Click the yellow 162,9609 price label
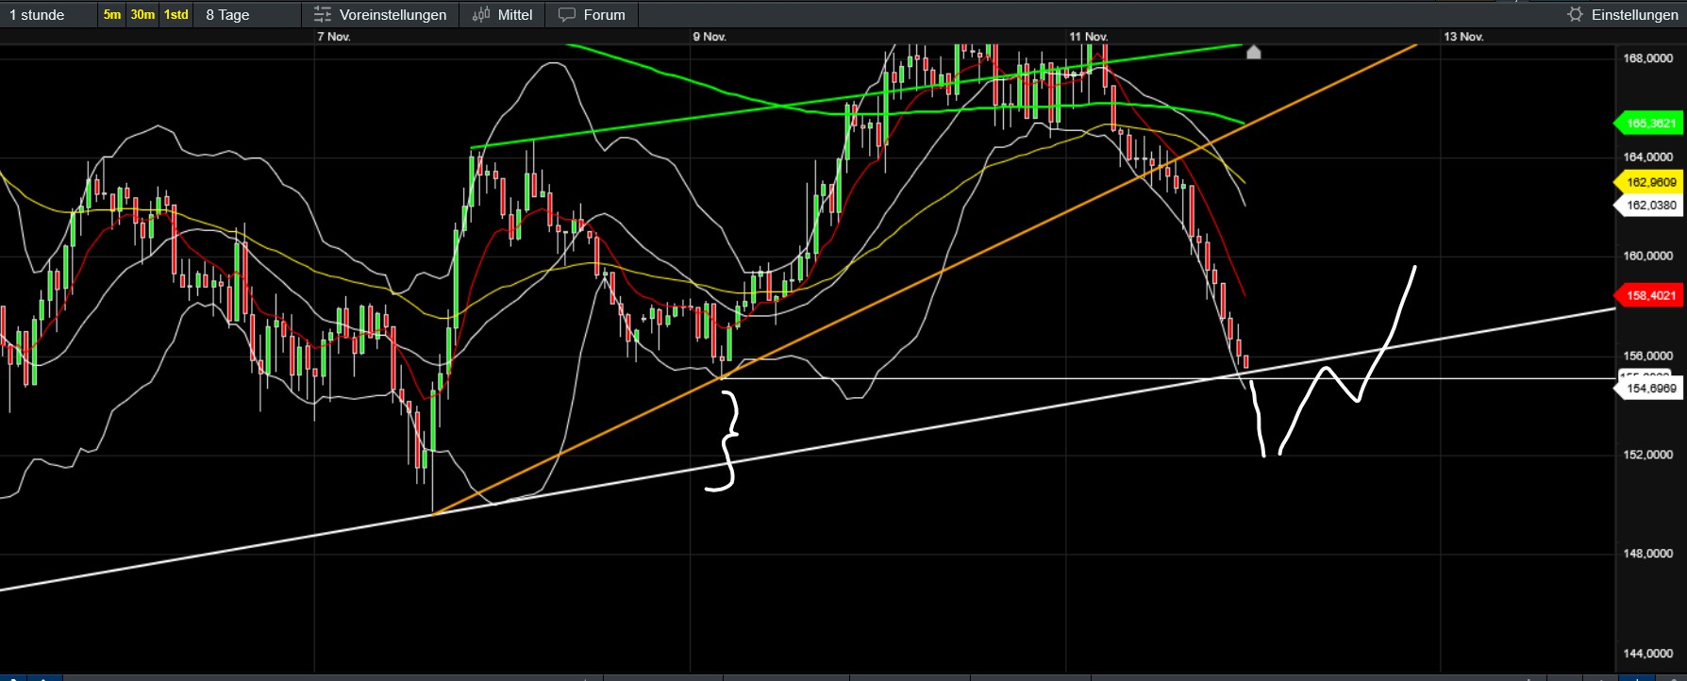Image resolution: width=1687 pixels, height=681 pixels. pyautogui.click(x=1650, y=182)
